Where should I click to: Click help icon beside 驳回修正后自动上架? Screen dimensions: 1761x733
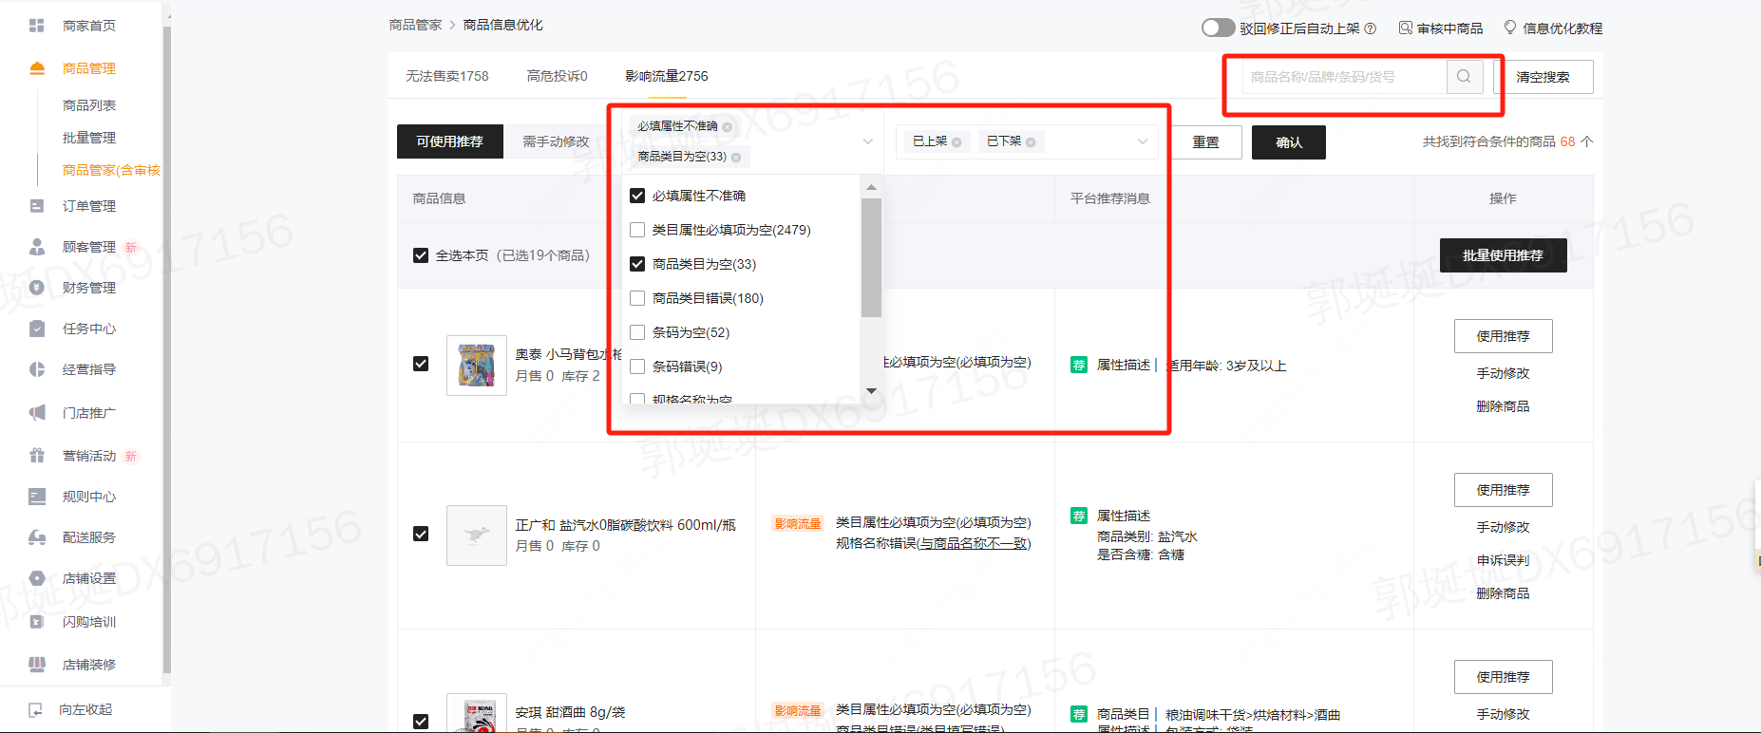point(1371,28)
